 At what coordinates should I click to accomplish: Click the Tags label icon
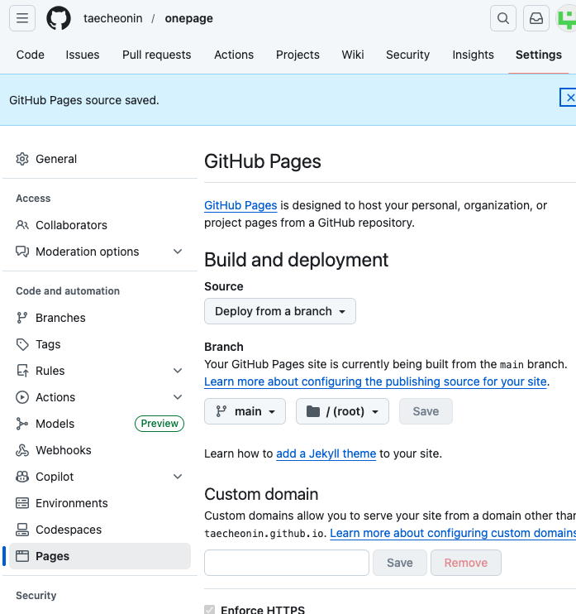click(22, 344)
